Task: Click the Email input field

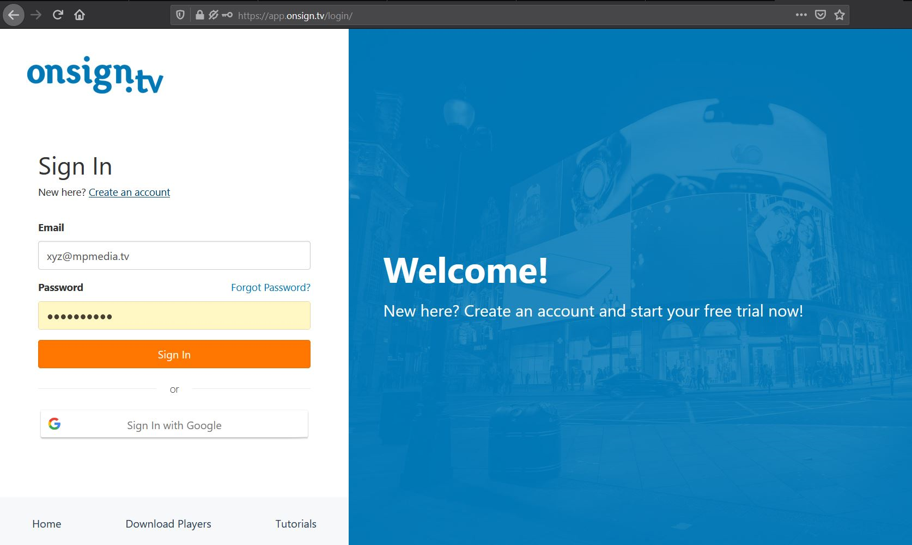Action: pos(174,256)
